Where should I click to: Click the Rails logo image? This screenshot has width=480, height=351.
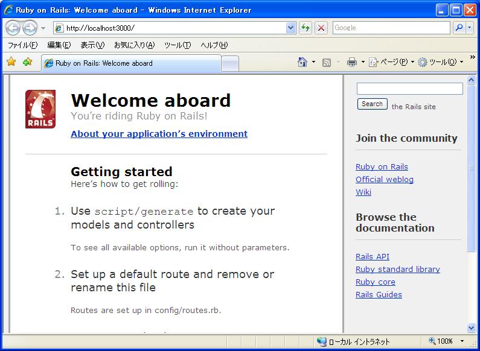point(40,109)
